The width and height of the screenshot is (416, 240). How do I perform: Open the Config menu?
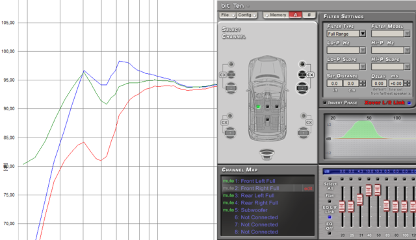247,15
